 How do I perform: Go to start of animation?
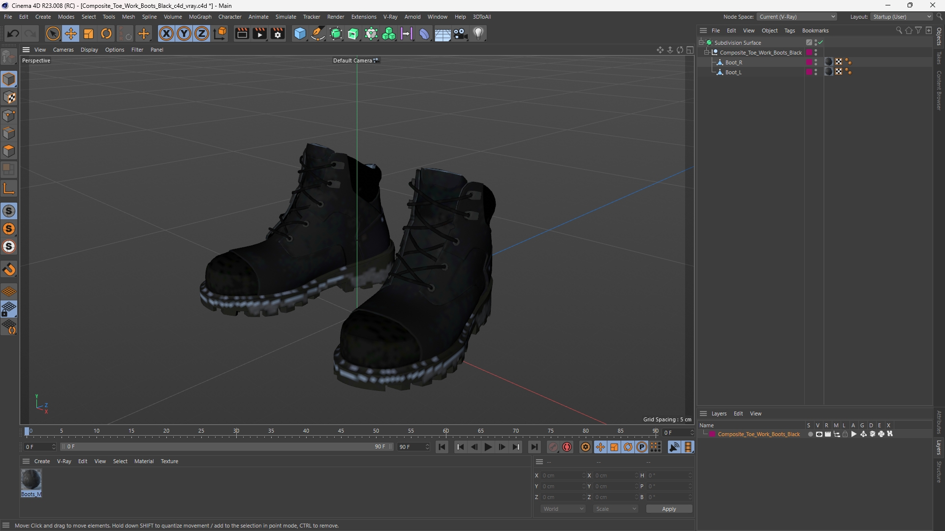point(442,447)
